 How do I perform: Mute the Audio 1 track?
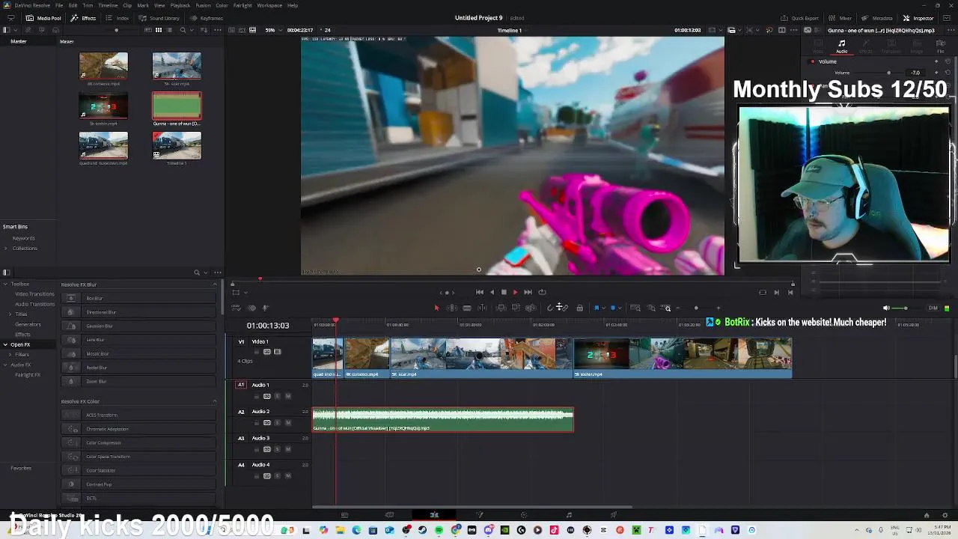tap(288, 396)
